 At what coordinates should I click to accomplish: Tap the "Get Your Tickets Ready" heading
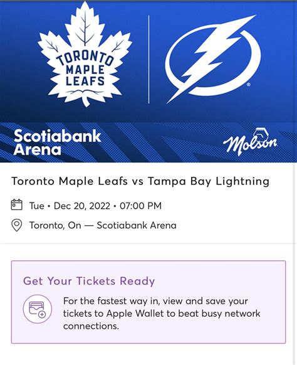coord(89,281)
